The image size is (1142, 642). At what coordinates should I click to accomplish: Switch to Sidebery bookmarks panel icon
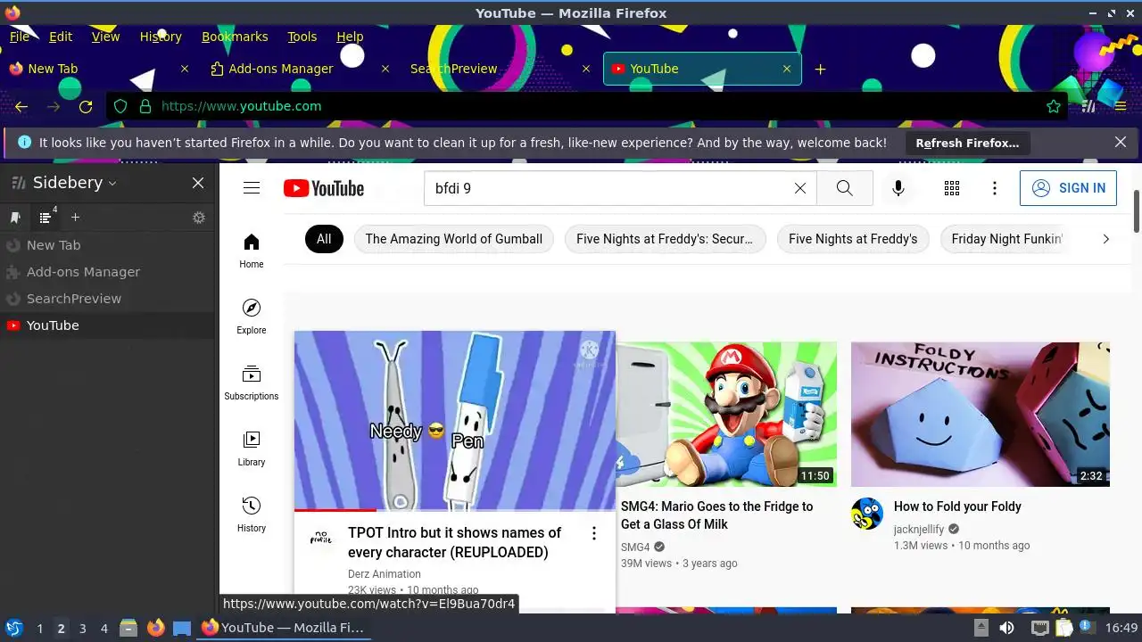[x=15, y=218]
